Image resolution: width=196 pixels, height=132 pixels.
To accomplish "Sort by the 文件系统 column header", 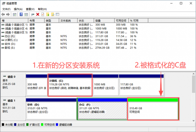I will (x=68, y=21).
